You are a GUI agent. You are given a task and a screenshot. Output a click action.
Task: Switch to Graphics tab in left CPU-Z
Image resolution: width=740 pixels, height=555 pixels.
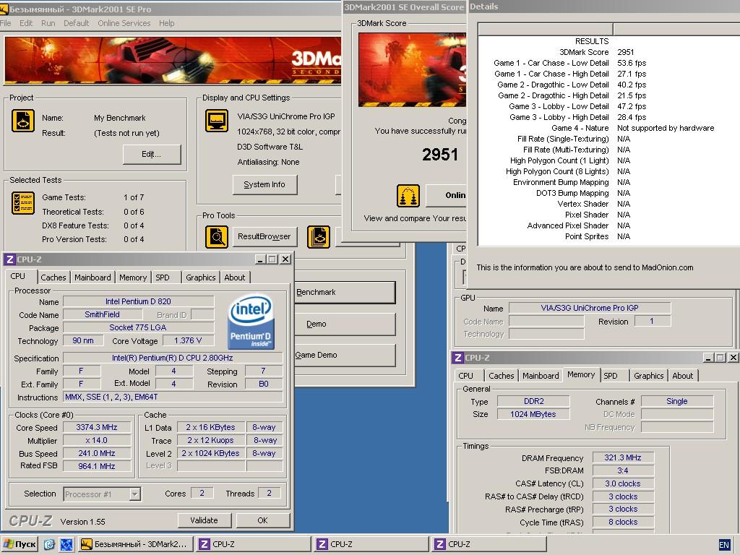(x=201, y=277)
